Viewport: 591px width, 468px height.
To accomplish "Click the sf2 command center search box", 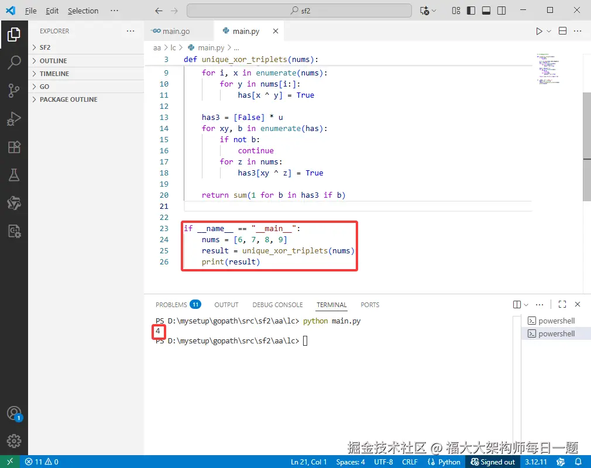I will tap(299, 11).
